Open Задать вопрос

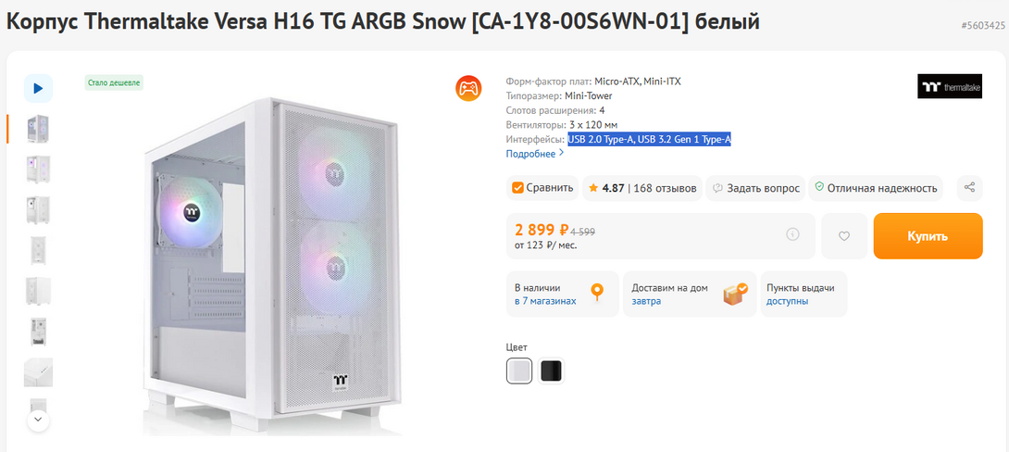pyautogui.click(x=755, y=188)
